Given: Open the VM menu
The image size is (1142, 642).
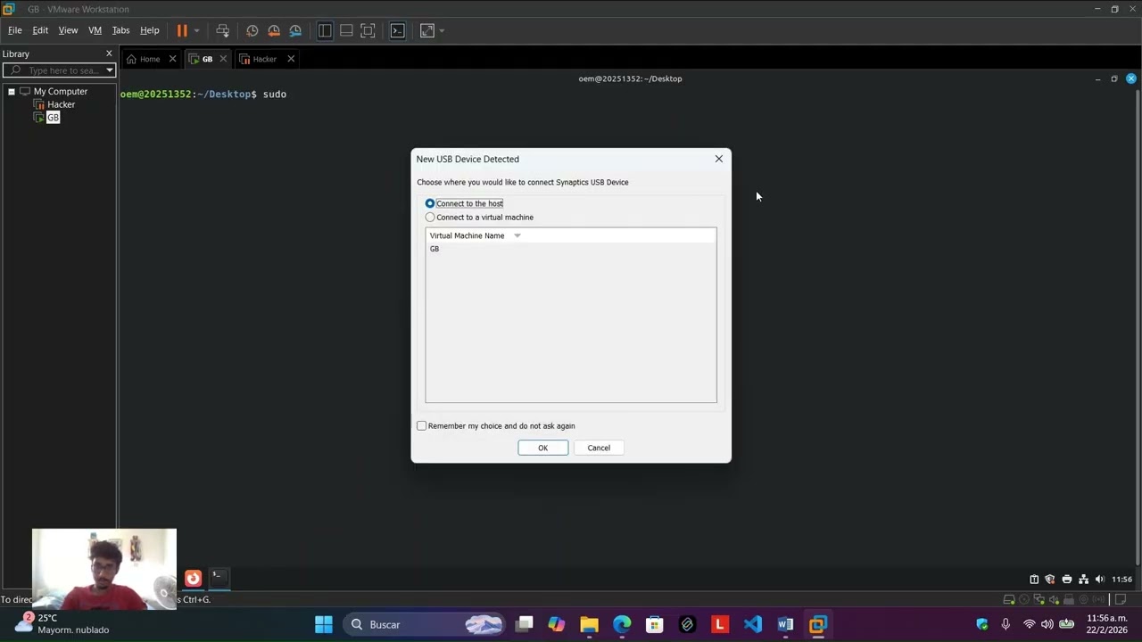Looking at the screenshot, I should [95, 30].
